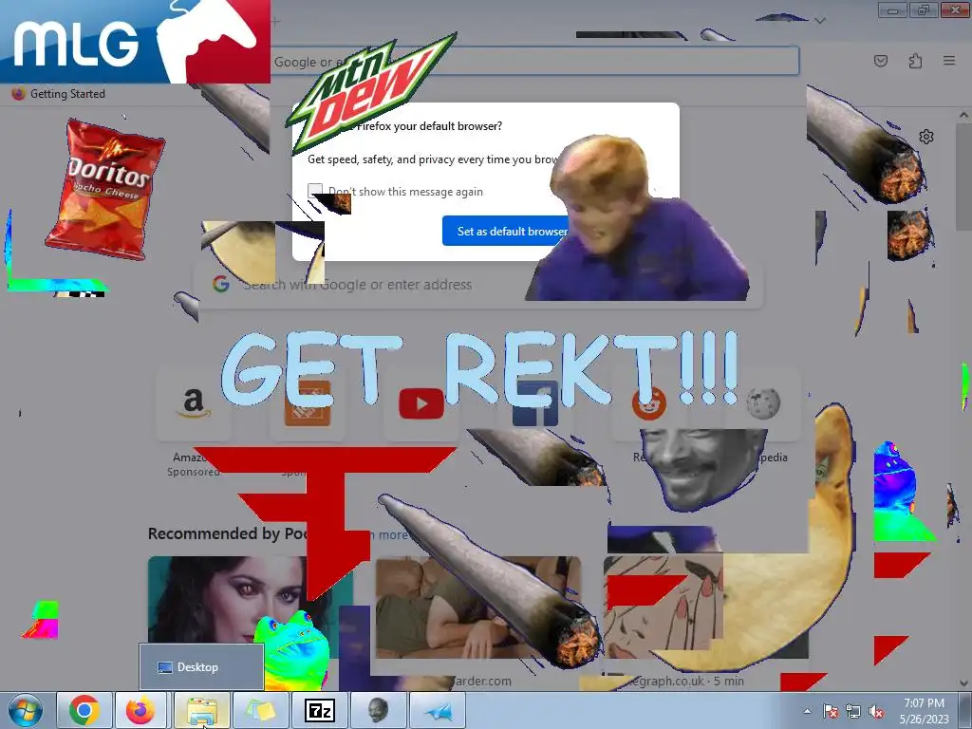Open the network tray icon
972x729 pixels.
coord(853,712)
